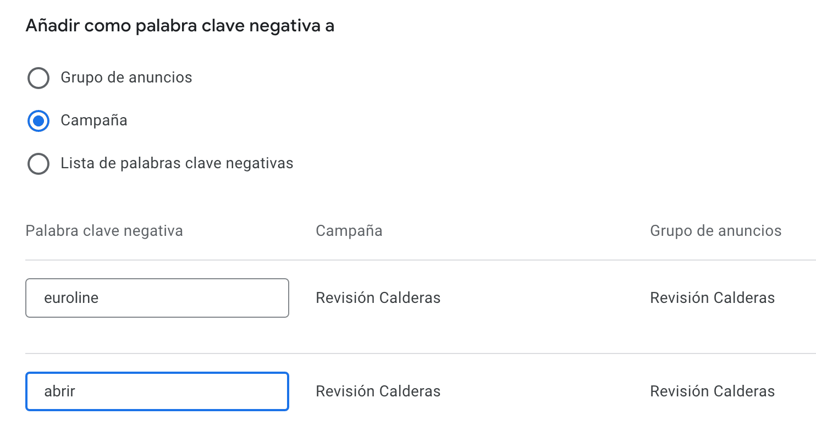Select the 'Grupo de anuncios' radio button
Screen dimensions: 816x442
tap(38, 78)
